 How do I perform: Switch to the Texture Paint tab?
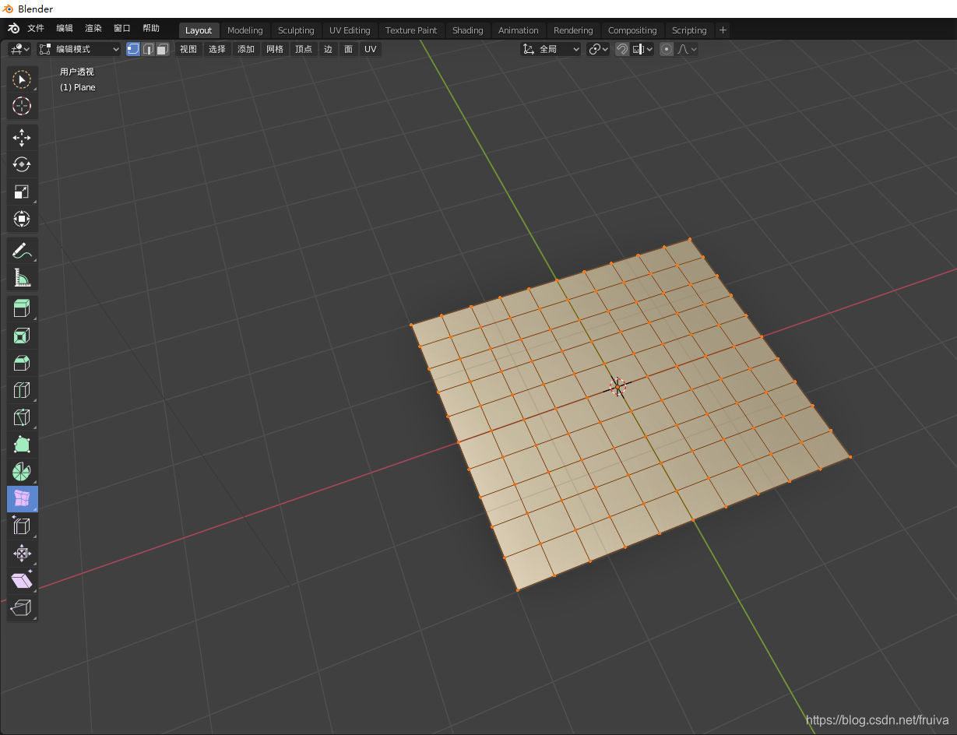[411, 30]
